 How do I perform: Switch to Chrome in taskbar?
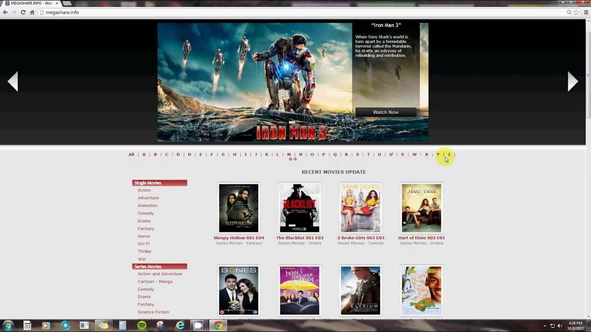[x=218, y=326]
